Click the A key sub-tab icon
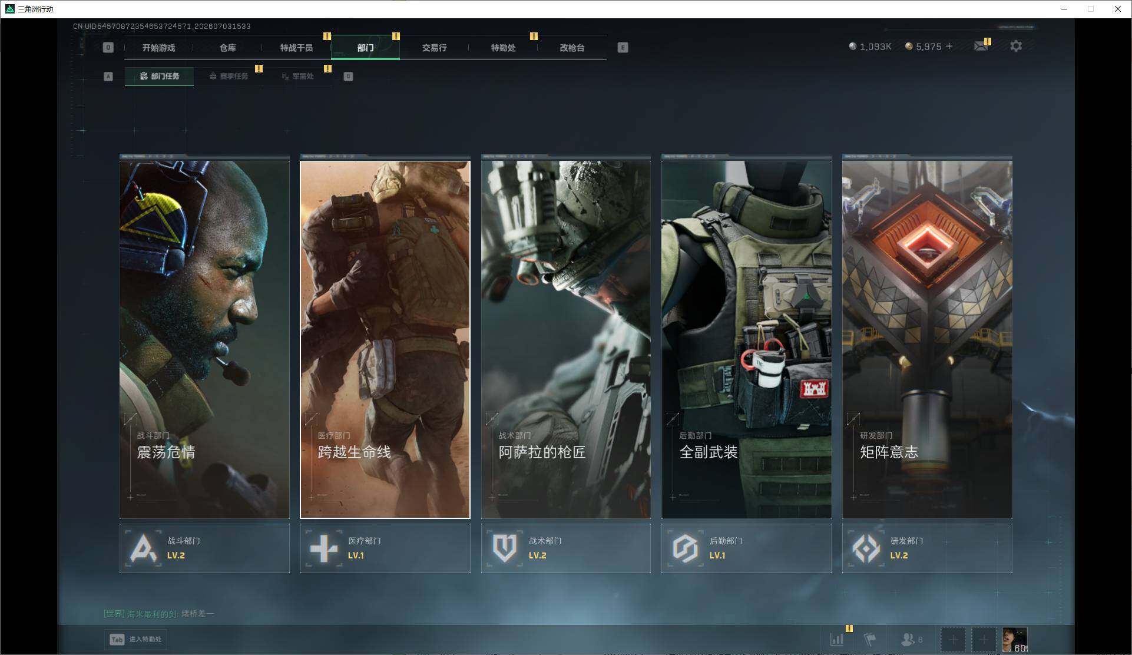This screenshot has width=1132, height=655. pyautogui.click(x=108, y=77)
